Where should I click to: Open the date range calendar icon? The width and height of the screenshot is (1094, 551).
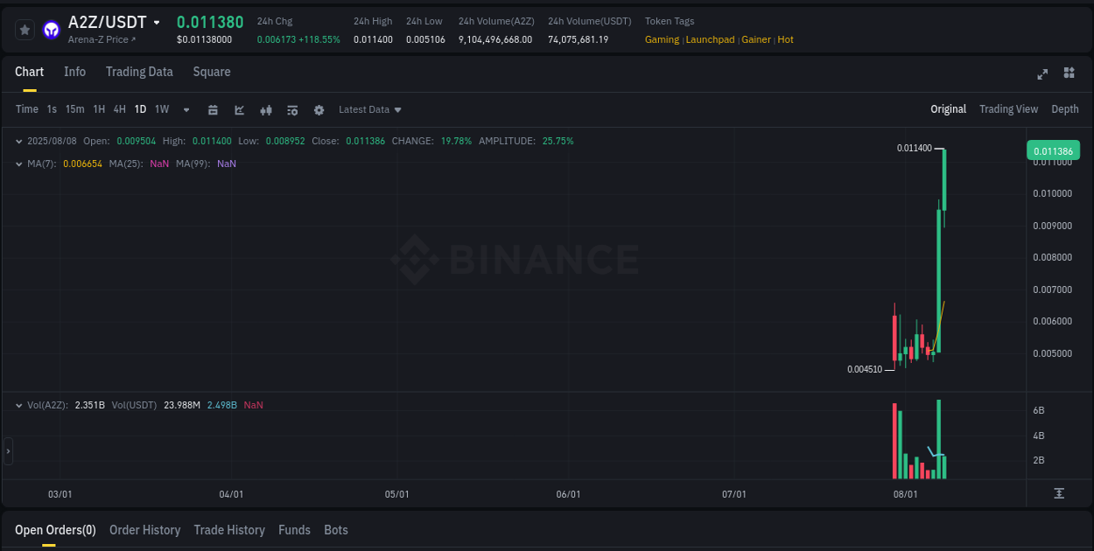213,109
